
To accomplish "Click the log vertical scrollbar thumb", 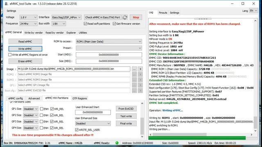I will point(255,122).
